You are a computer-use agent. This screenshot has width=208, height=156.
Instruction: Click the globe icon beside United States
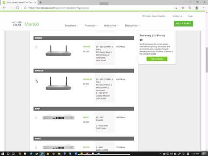[x=143, y=16]
